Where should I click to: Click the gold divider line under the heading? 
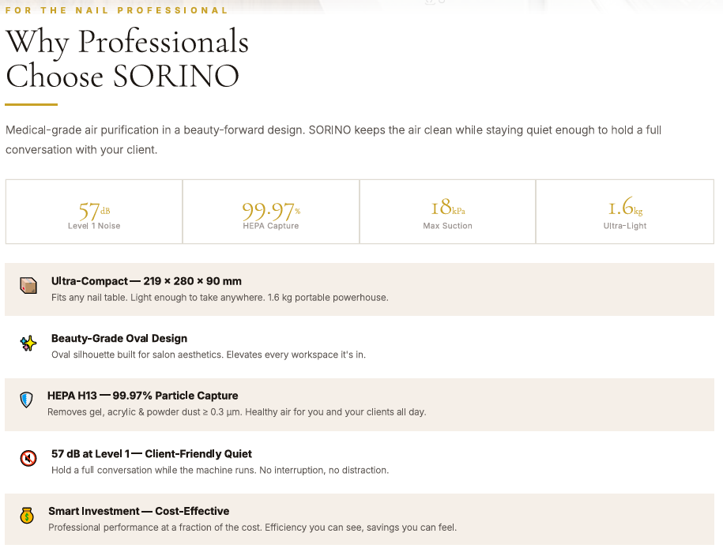pyautogui.click(x=31, y=104)
